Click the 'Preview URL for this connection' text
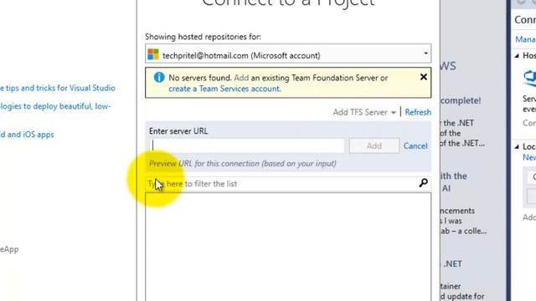 click(243, 164)
